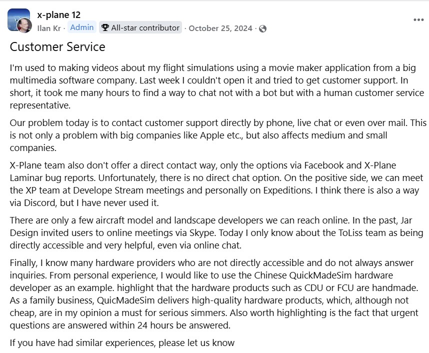The image size is (429, 353).
Task: Click the Customer Service post heading
Action: pyautogui.click(x=57, y=47)
